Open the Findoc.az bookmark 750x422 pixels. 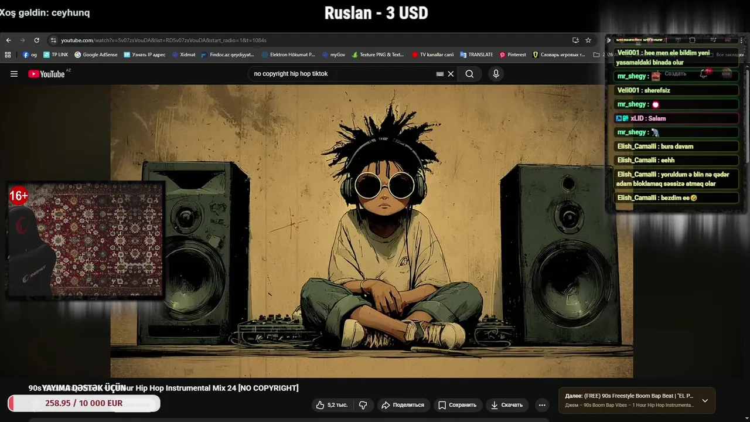click(x=228, y=55)
